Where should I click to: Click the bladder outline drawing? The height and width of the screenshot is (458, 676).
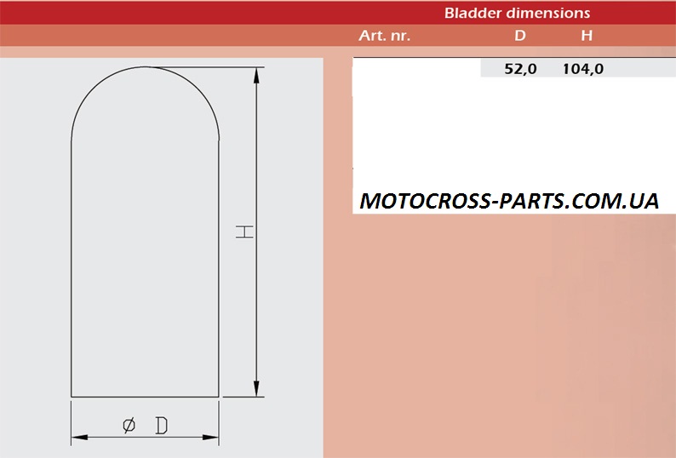click(145, 232)
